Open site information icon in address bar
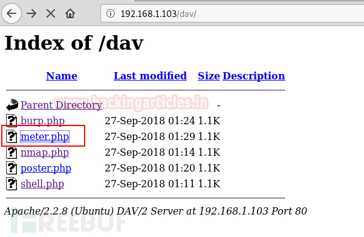The width and height of the screenshot is (364, 237). pyautogui.click(x=111, y=13)
